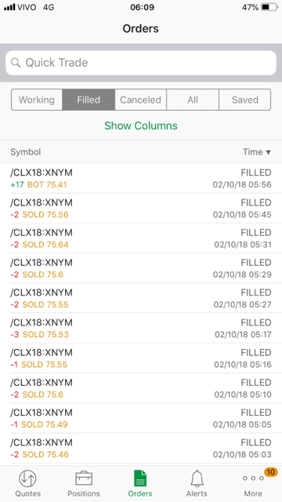Screen dimensions: 282x502
Task: Open the +17 BOT 75.41 order
Action: [x=141, y=178]
